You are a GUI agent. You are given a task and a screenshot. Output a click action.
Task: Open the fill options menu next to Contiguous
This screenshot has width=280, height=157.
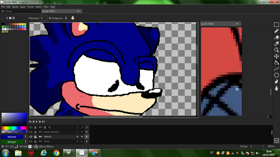pyautogui.click(x=66, y=18)
